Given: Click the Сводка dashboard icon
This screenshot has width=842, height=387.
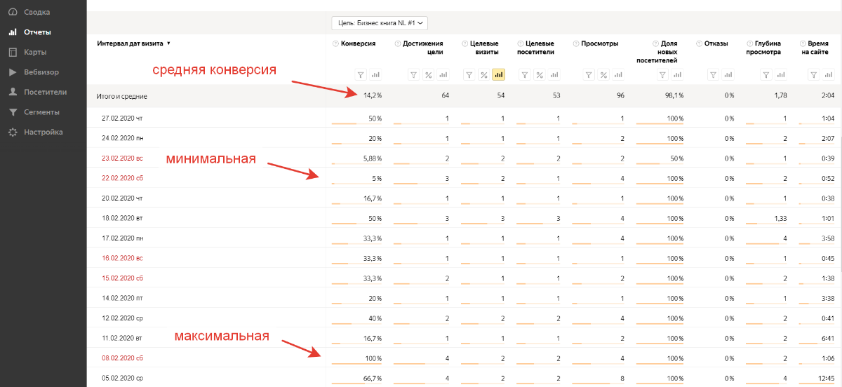Looking at the screenshot, I should pyautogui.click(x=13, y=12).
